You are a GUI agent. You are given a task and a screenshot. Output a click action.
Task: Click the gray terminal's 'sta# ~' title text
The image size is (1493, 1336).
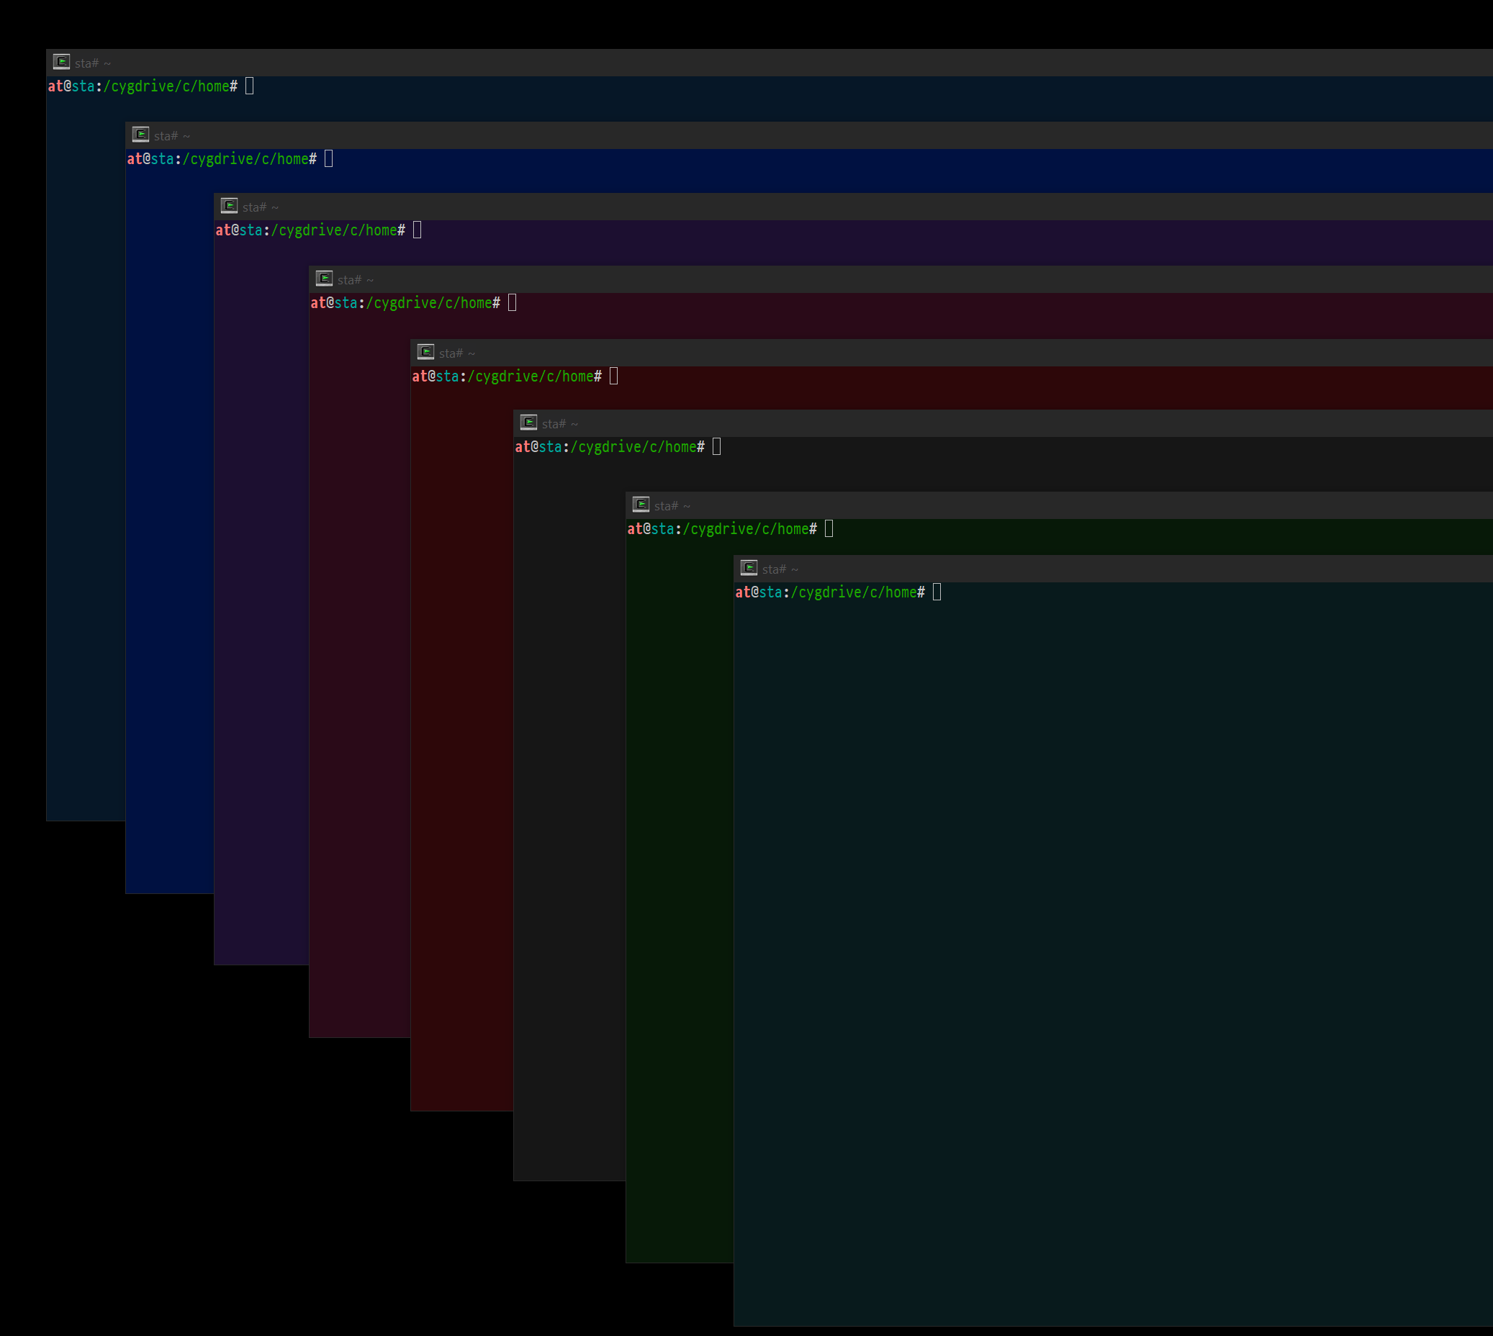(x=560, y=424)
